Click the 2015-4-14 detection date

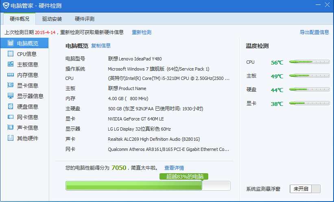[x=45, y=32]
